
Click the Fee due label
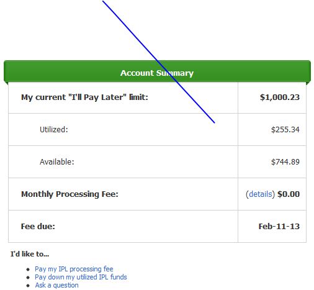pyautogui.click(x=38, y=227)
